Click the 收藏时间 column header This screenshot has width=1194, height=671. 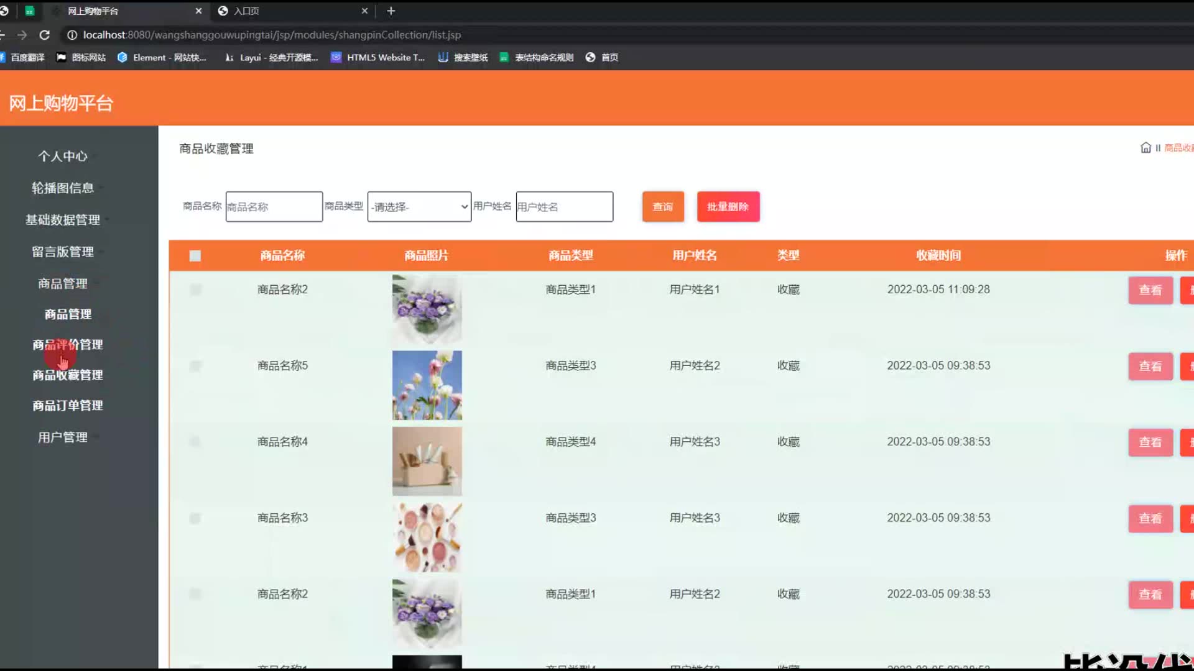coord(938,255)
